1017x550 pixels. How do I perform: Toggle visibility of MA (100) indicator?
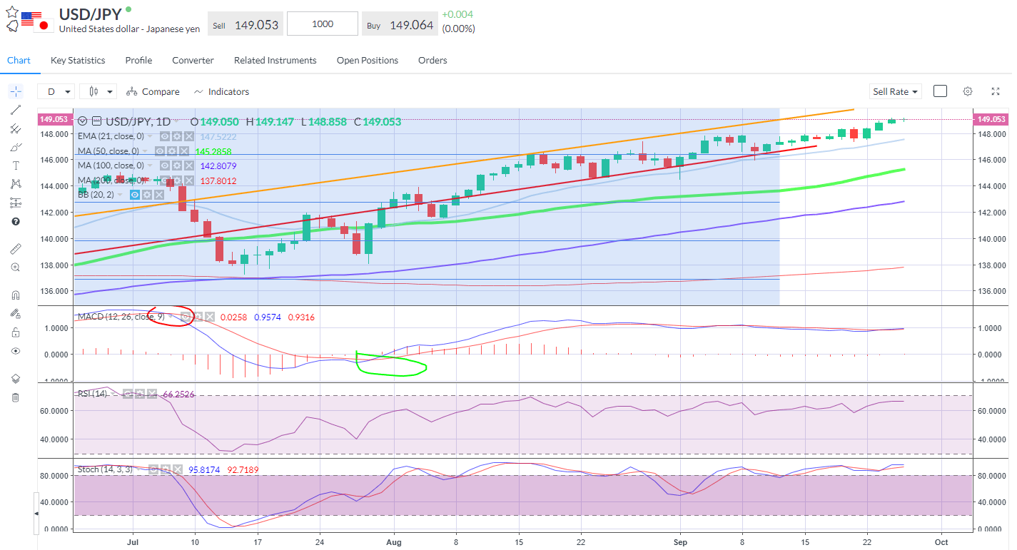(x=165, y=165)
